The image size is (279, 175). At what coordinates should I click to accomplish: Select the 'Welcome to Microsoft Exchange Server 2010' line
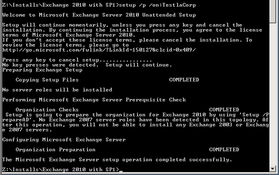(x=99, y=15)
